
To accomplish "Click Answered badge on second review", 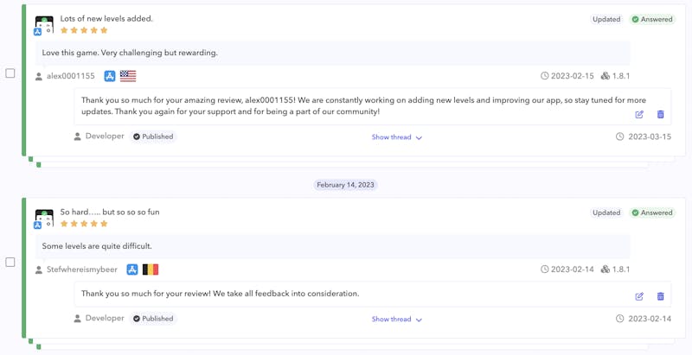I will 652,212.
